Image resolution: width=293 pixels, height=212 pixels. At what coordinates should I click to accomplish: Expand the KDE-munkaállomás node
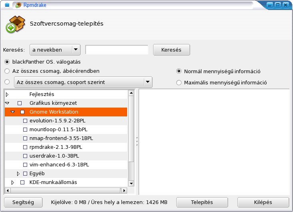[12, 182]
